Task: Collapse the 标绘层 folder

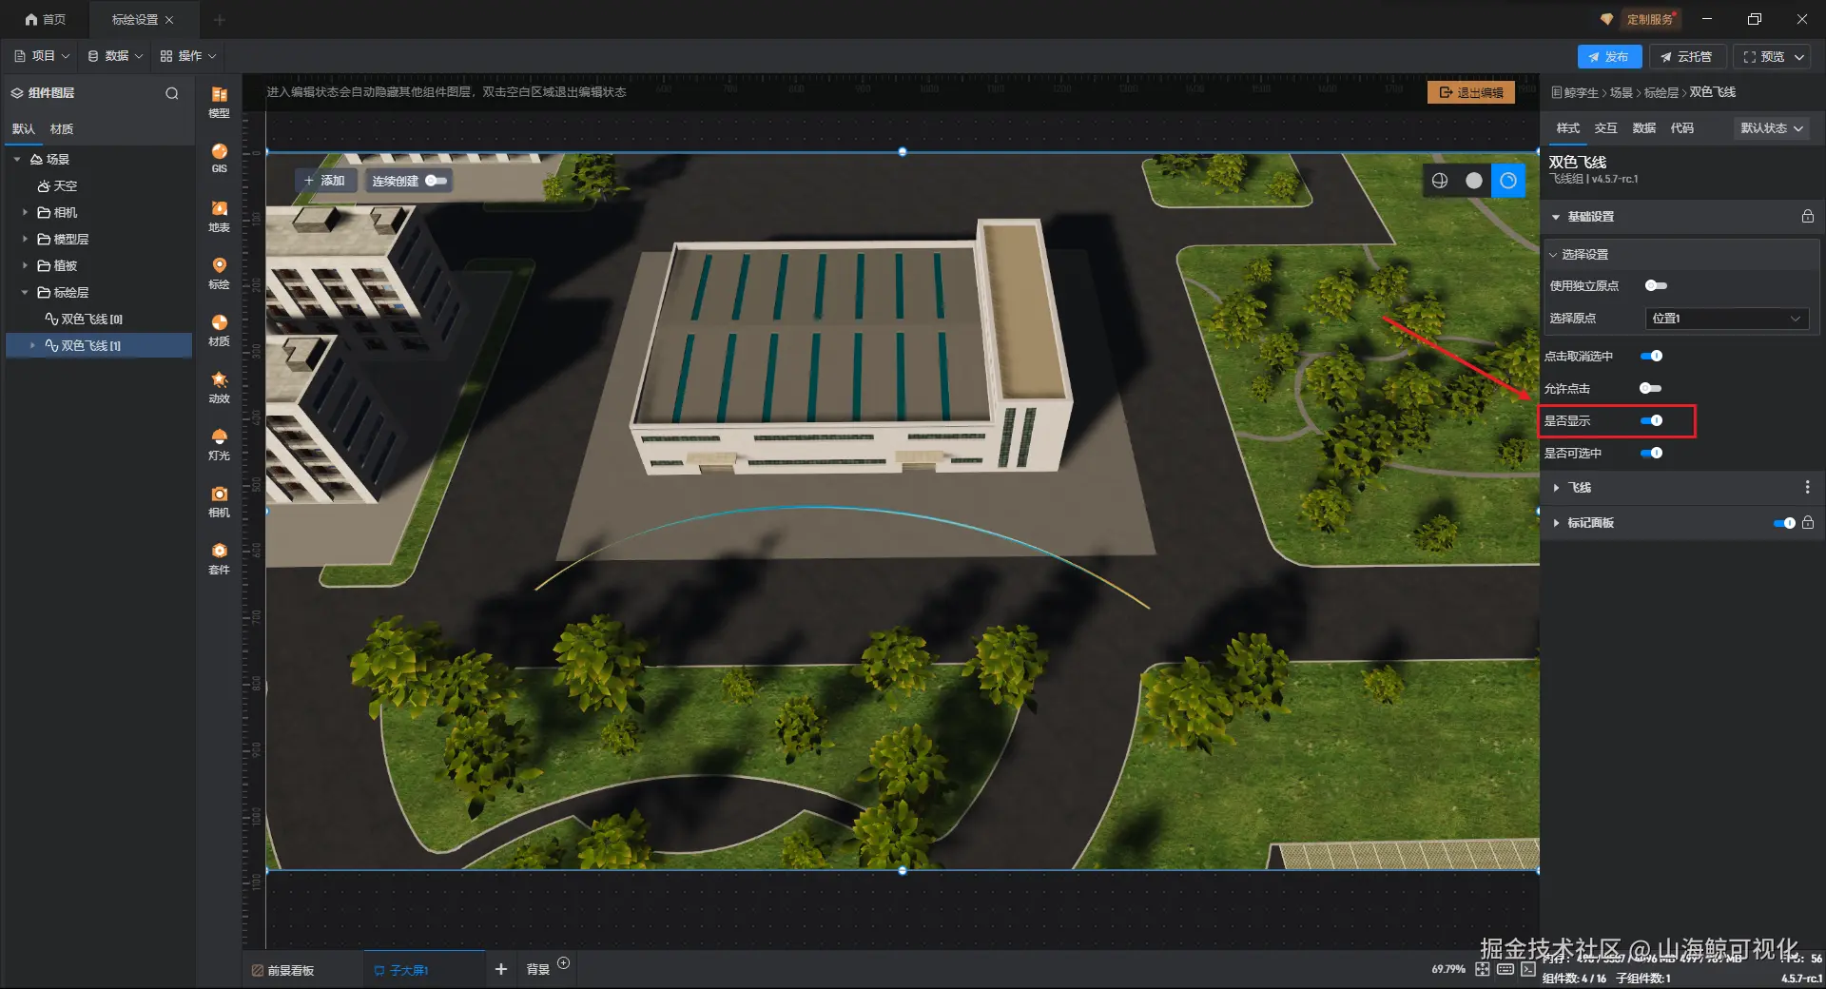Action: [x=25, y=293]
